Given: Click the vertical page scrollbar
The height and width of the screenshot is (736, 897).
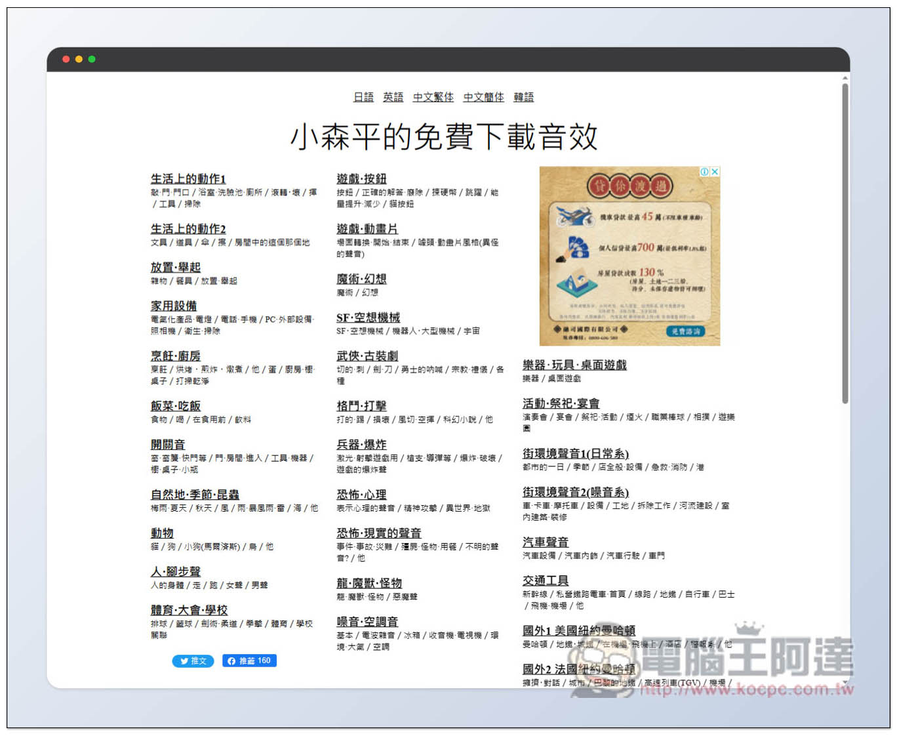Looking at the screenshot, I should 845,243.
